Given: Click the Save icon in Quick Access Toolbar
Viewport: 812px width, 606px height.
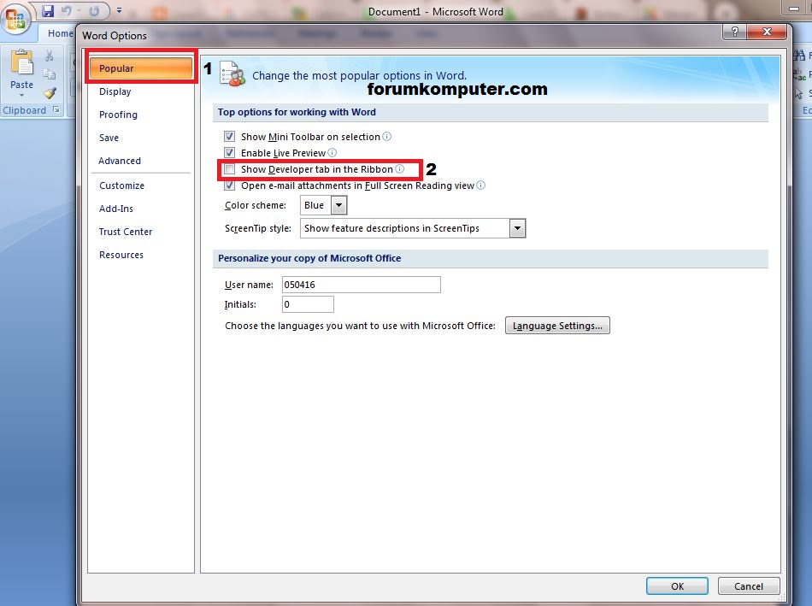Looking at the screenshot, I should 48,11.
